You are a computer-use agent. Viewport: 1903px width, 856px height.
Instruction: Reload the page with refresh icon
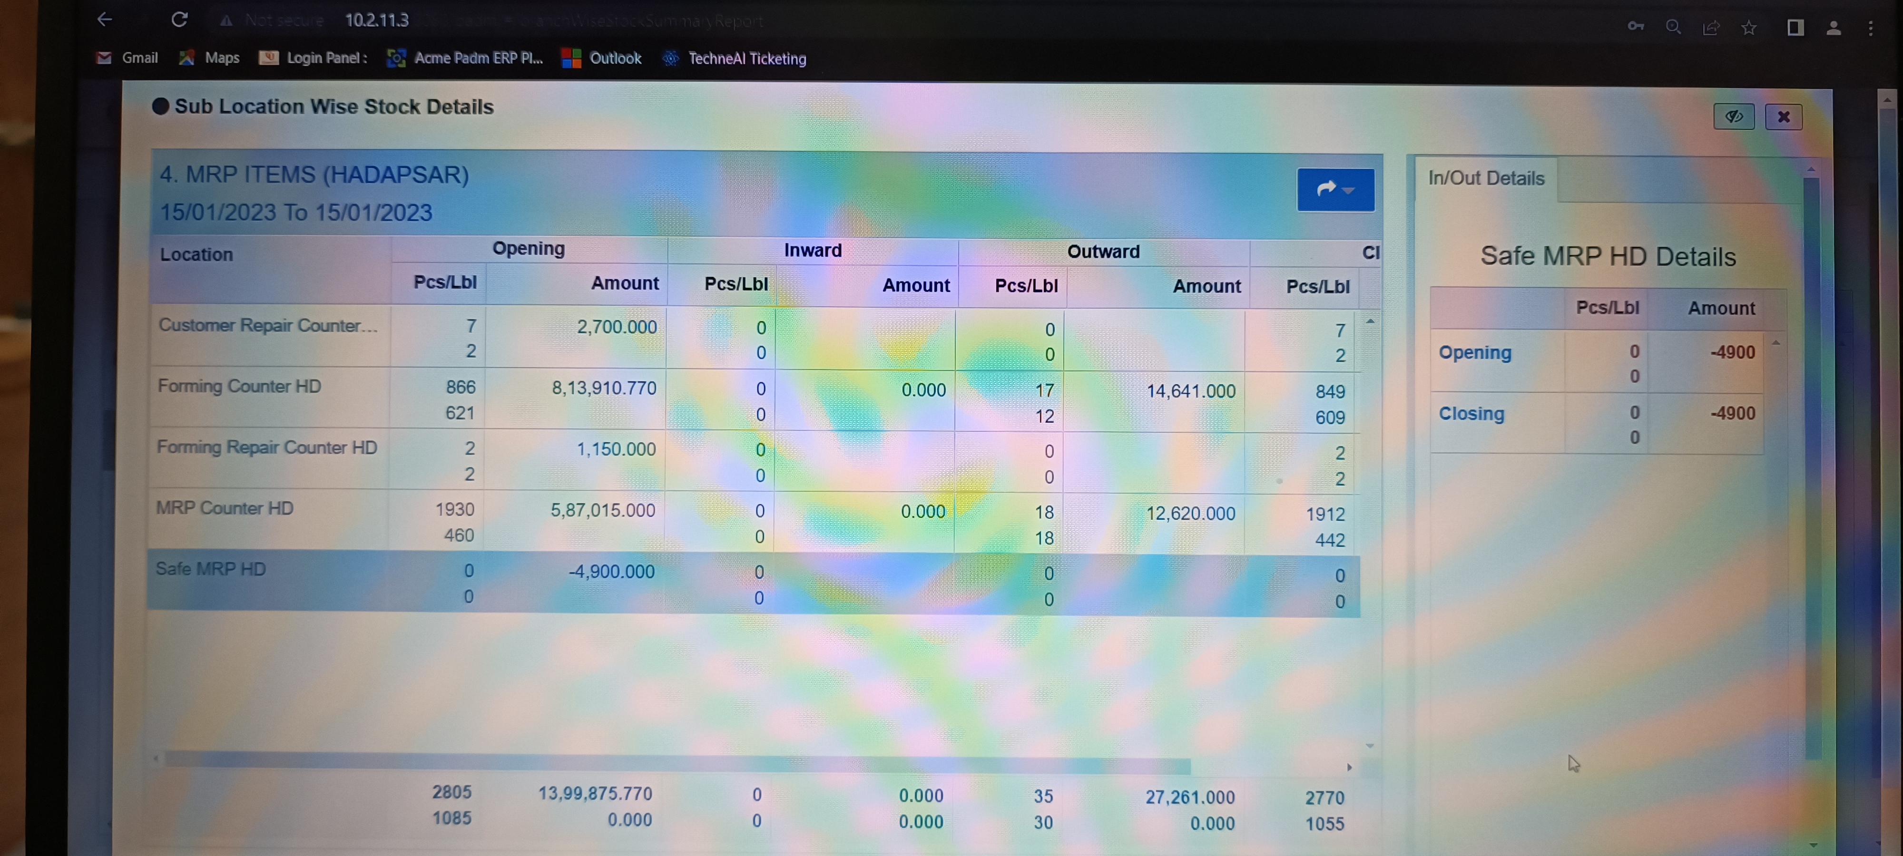(x=179, y=19)
